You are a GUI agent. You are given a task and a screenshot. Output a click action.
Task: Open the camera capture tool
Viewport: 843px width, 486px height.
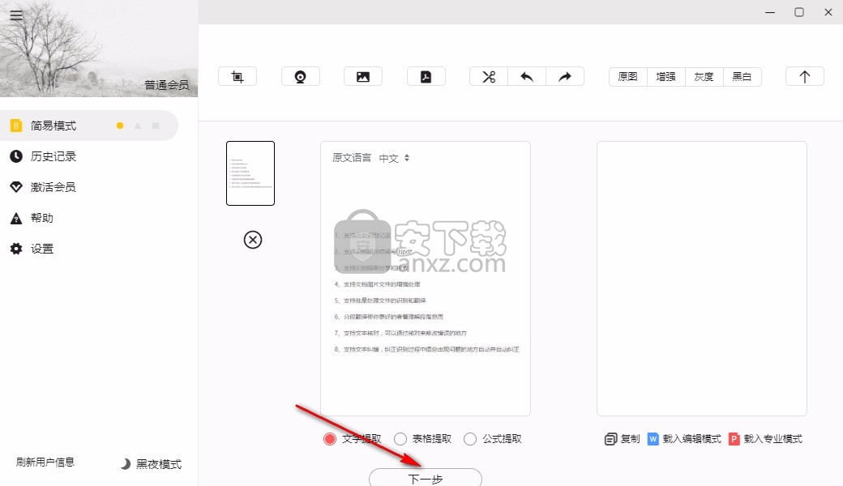(x=301, y=76)
